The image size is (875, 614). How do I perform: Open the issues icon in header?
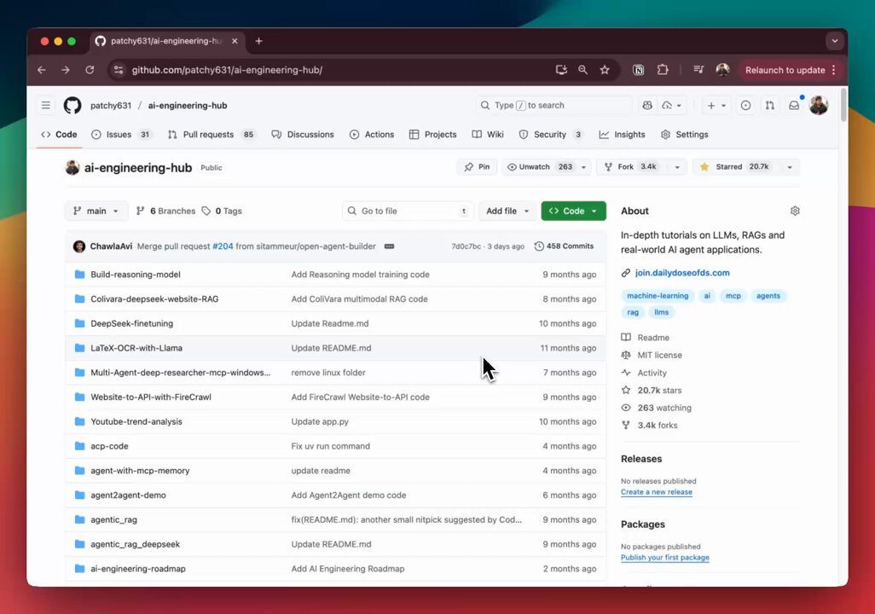pos(745,105)
